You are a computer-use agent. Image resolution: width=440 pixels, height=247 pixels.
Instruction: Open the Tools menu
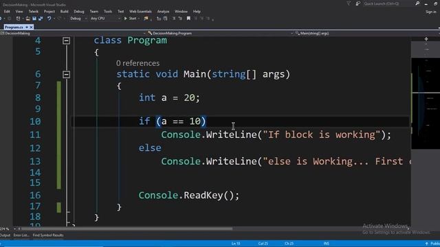tap(108, 12)
